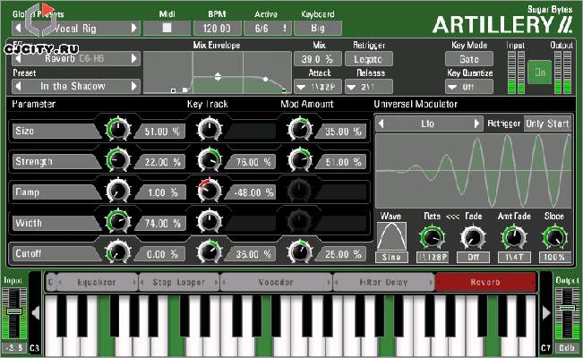This screenshot has width=583, height=358.
Task: Go to next preset after In the Shadow
Action: 134,87
